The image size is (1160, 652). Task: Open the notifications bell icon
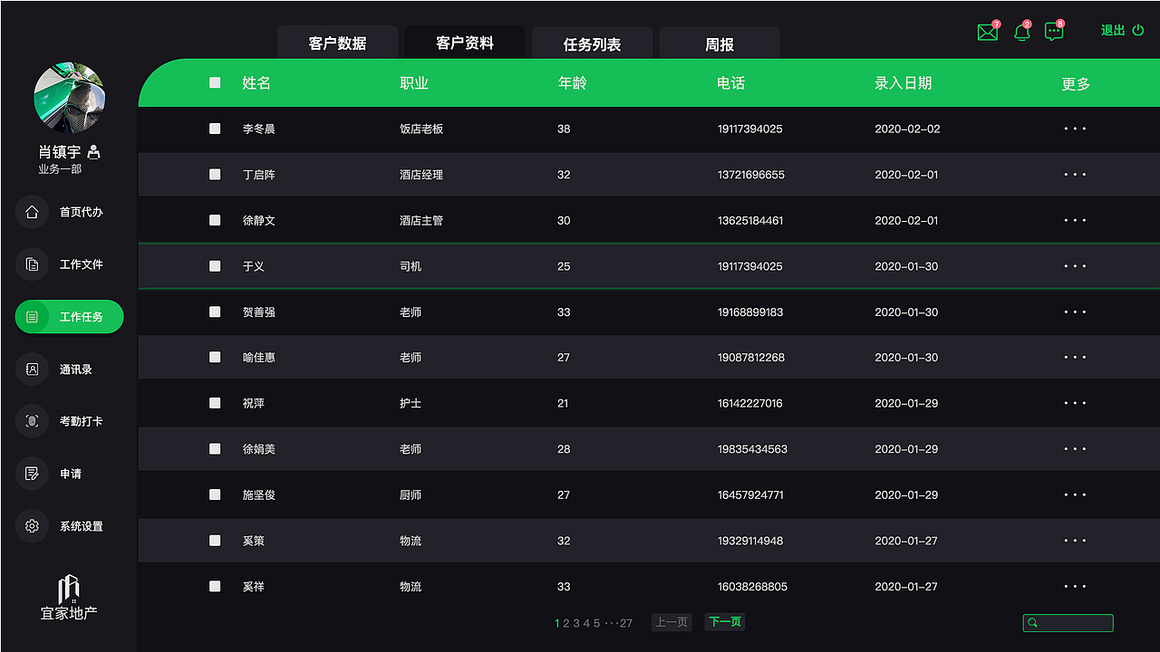coord(1021,32)
